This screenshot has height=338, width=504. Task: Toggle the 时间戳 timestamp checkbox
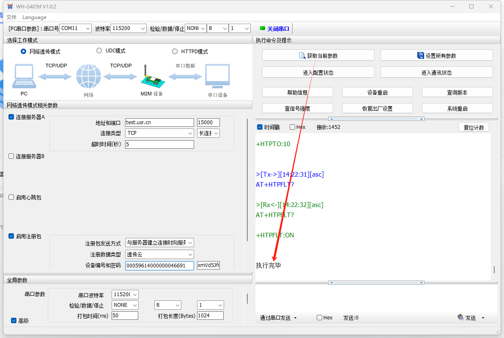260,127
